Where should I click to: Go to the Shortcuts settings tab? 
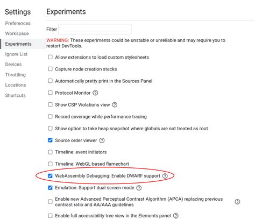(x=16, y=95)
